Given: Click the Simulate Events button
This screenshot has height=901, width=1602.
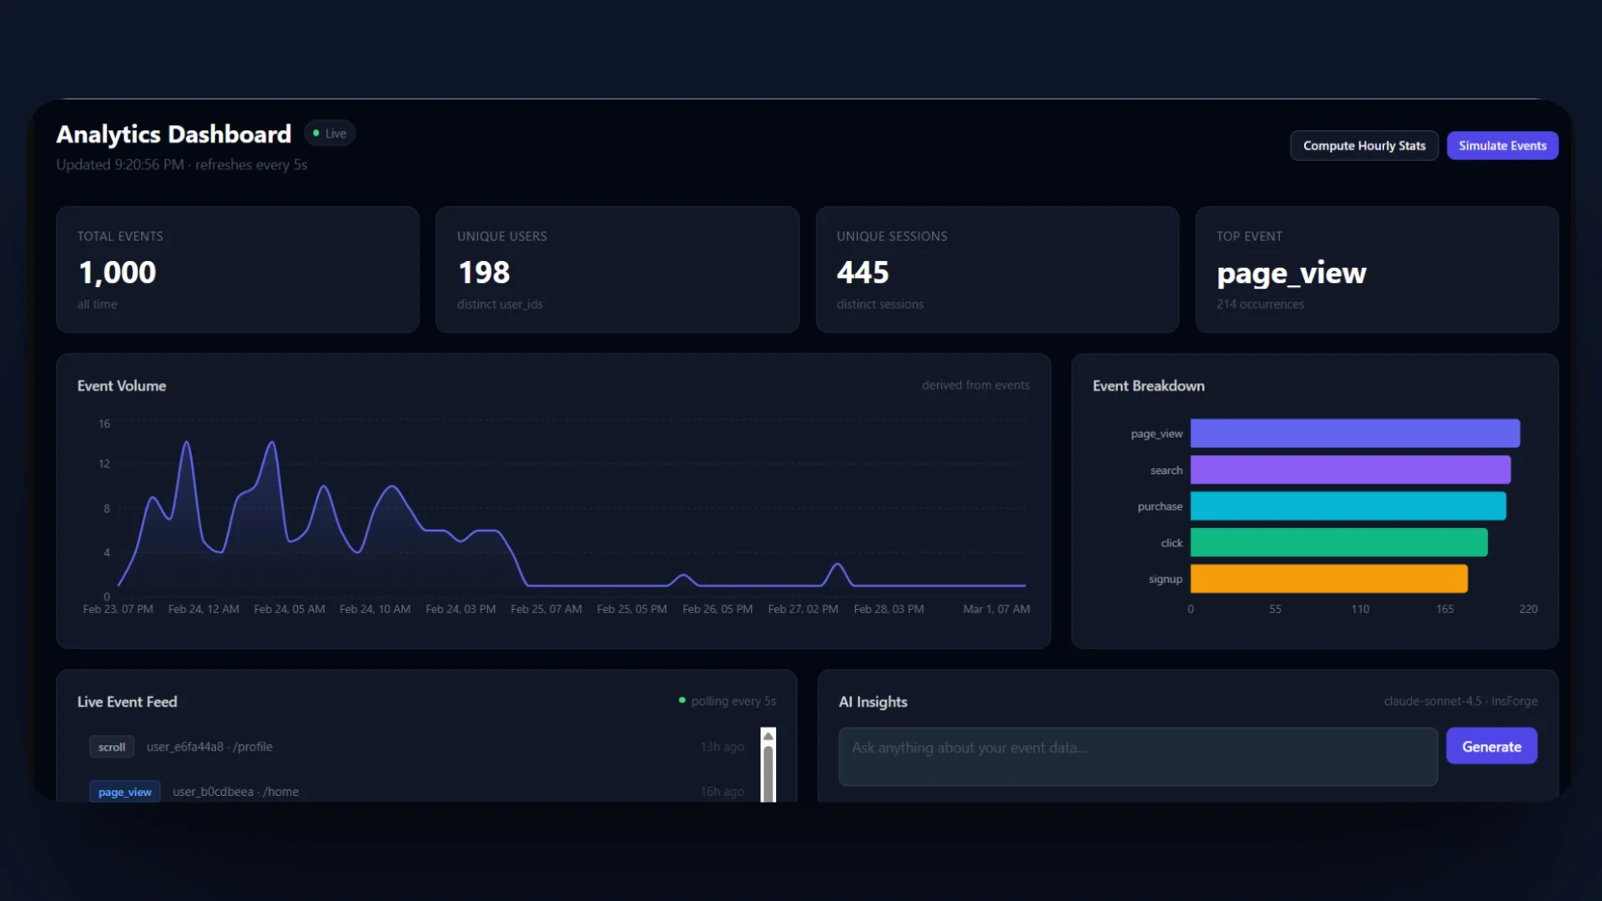Looking at the screenshot, I should point(1502,145).
